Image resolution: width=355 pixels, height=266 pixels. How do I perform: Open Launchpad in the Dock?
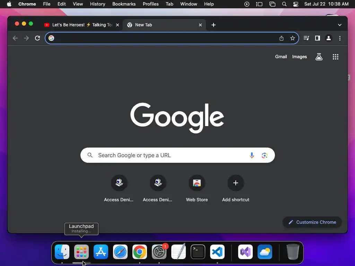[x=81, y=252]
